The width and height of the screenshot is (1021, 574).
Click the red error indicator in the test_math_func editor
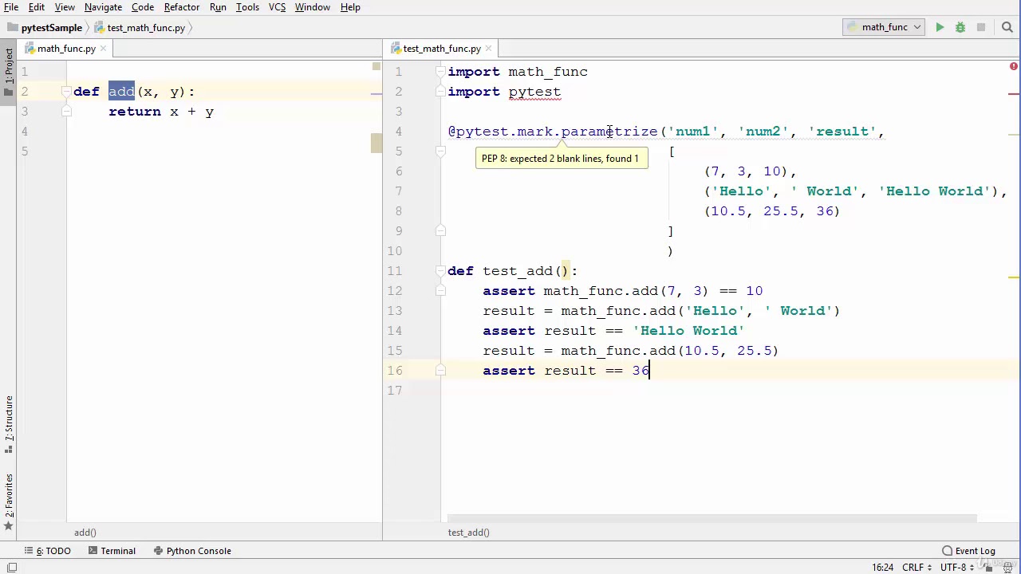point(1014,67)
